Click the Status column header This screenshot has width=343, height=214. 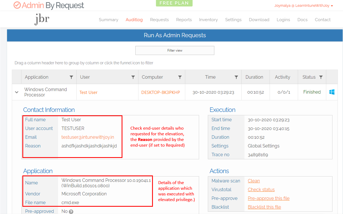[x=312, y=77]
